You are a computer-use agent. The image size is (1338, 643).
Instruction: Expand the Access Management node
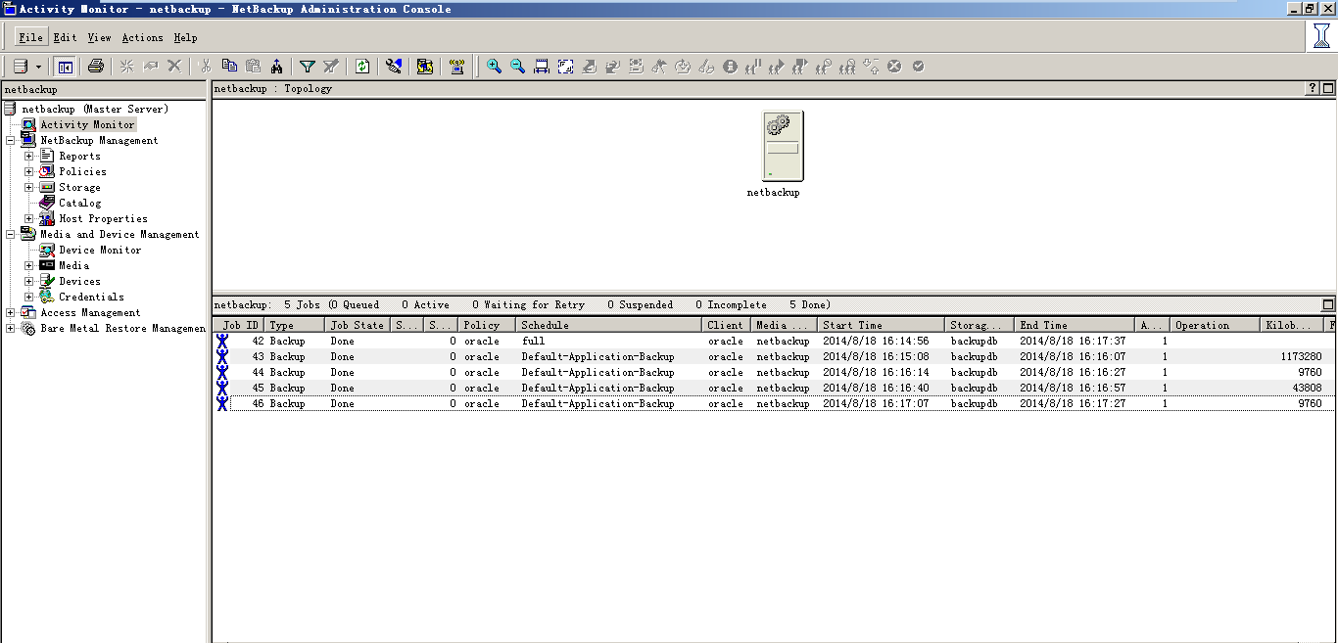click(x=11, y=312)
